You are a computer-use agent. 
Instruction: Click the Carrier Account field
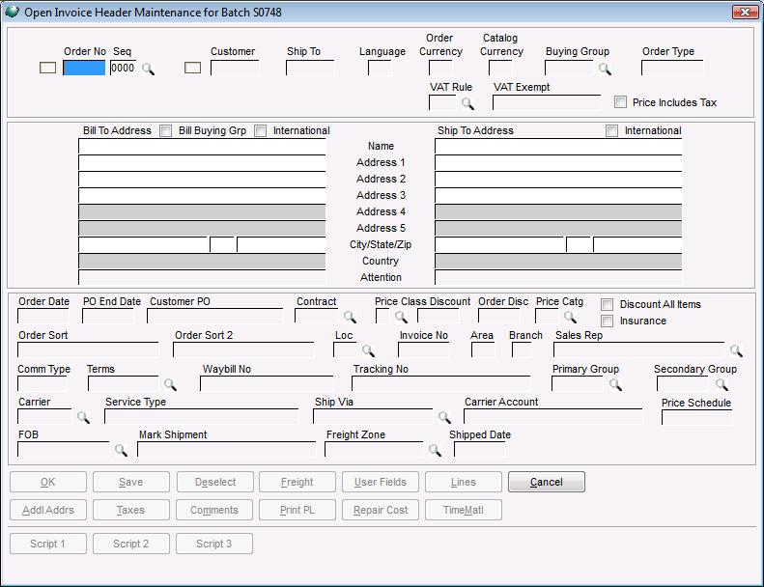coord(553,416)
